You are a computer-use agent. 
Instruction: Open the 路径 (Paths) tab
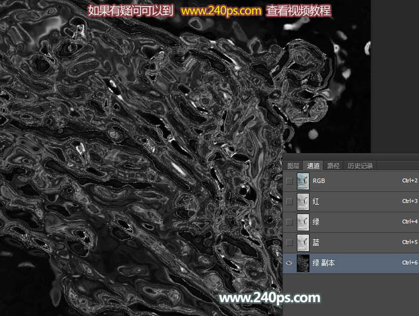(x=333, y=166)
